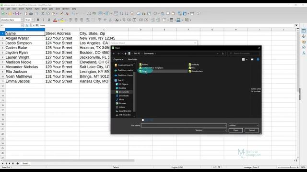This screenshot has width=307, height=172.
Task: Click the Cancel button in Open dialog
Action: 252,130
